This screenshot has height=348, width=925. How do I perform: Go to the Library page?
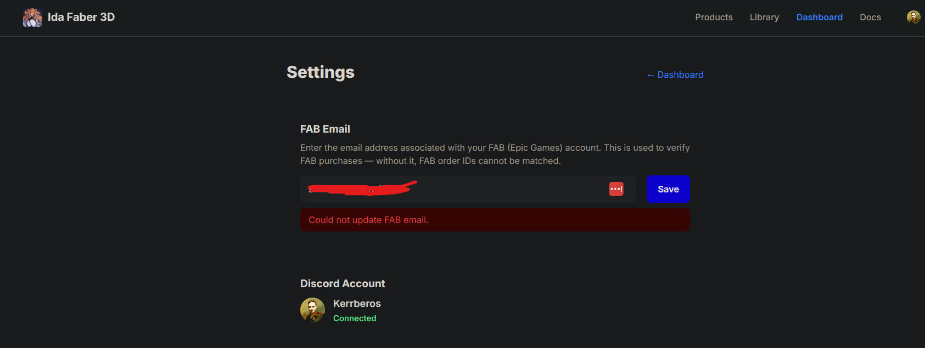click(x=764, y=18)
